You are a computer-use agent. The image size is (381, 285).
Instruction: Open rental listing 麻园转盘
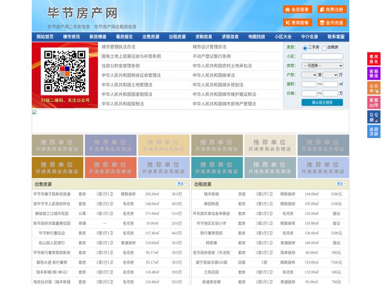211,204
